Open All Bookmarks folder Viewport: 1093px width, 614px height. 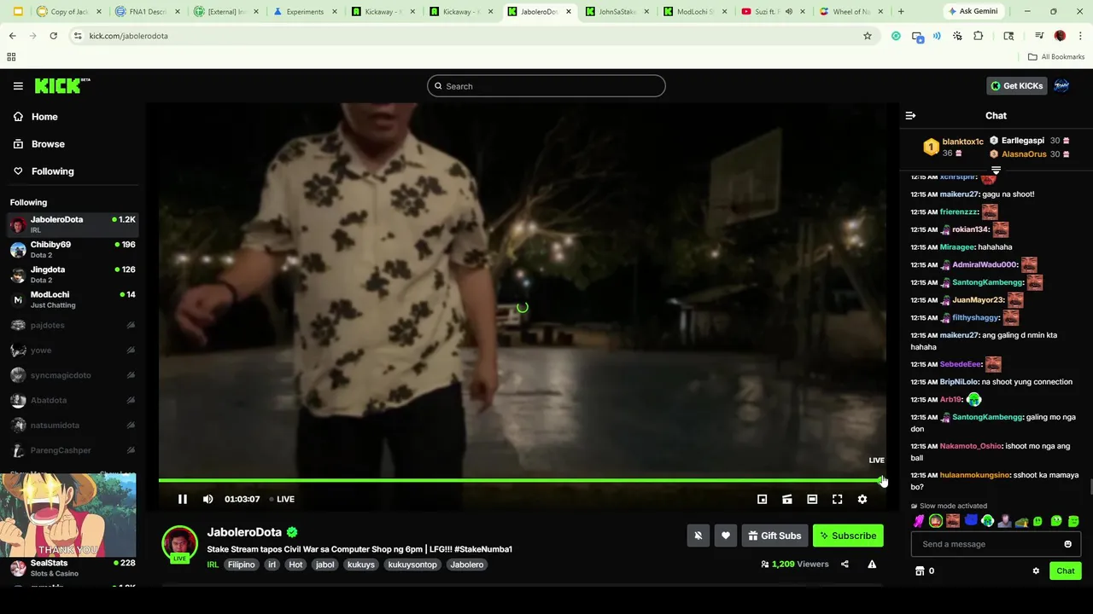pos(1056,57)
